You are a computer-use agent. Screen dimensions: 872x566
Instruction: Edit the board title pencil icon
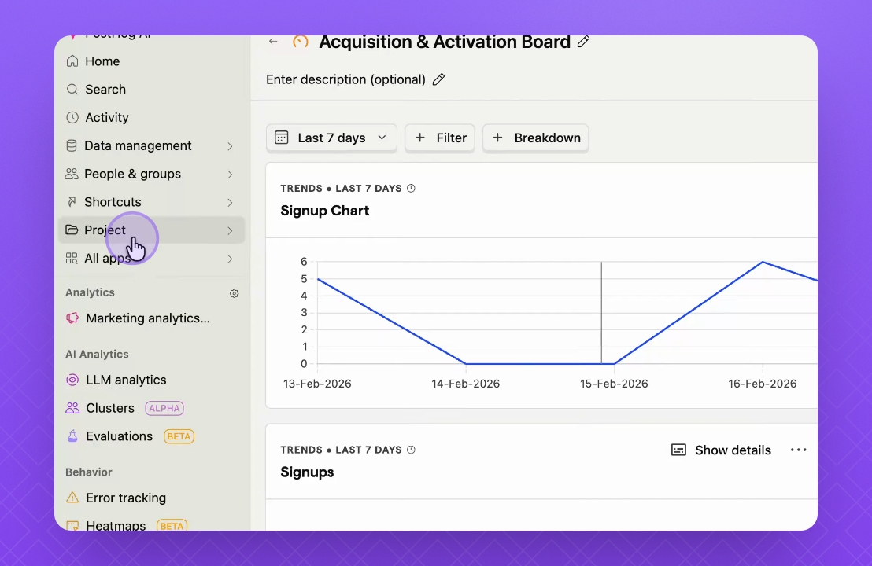583,42
